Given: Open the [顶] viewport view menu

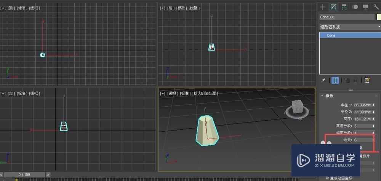Looking at the screenshot, I should click(11, 8).
